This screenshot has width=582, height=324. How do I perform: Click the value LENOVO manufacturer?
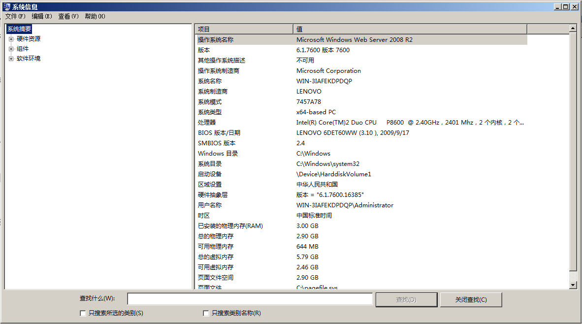309,92
